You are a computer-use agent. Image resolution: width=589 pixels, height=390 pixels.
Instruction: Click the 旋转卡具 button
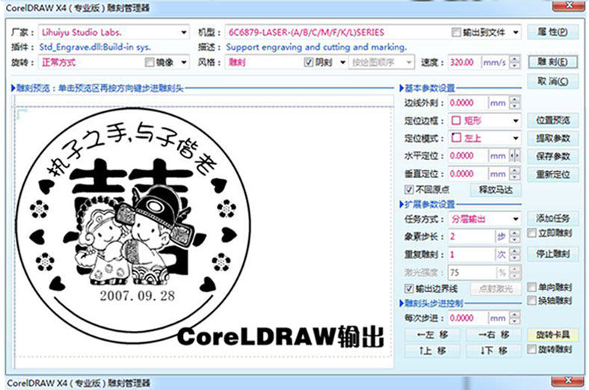point(552,335)
